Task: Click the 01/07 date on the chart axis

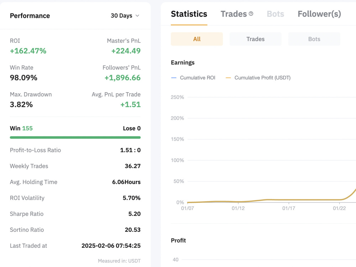Action: point(188,208)
